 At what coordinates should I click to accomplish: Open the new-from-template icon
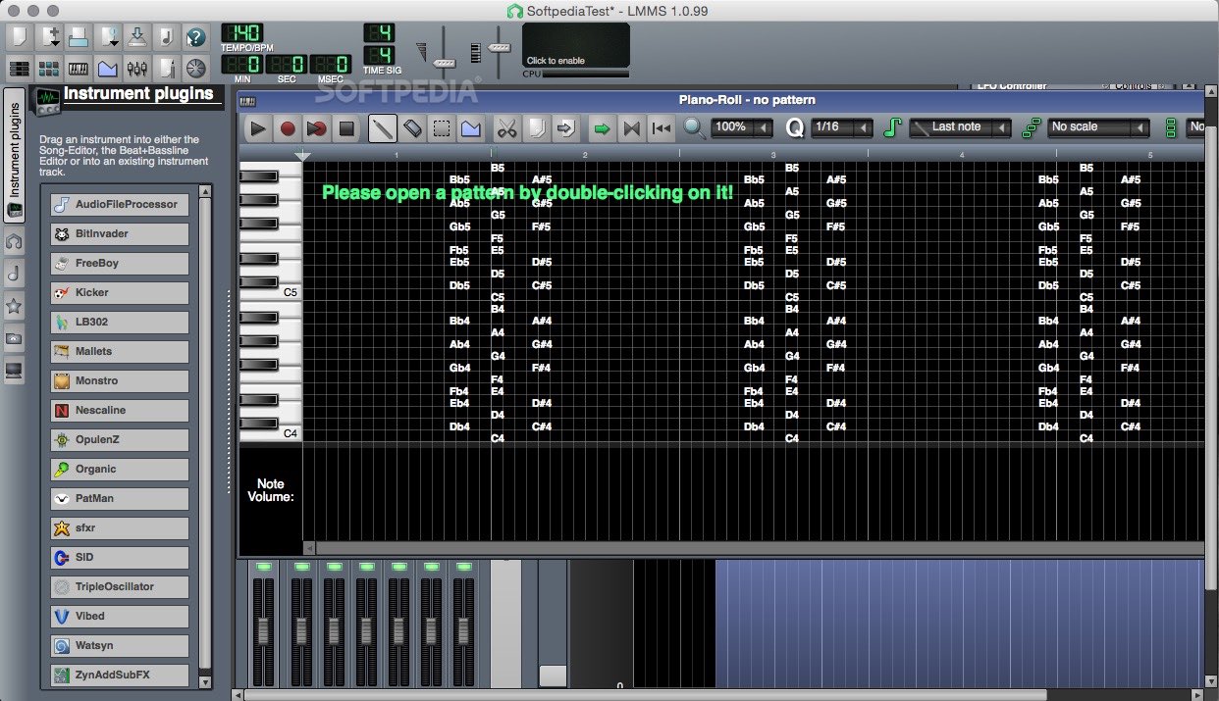49,37
